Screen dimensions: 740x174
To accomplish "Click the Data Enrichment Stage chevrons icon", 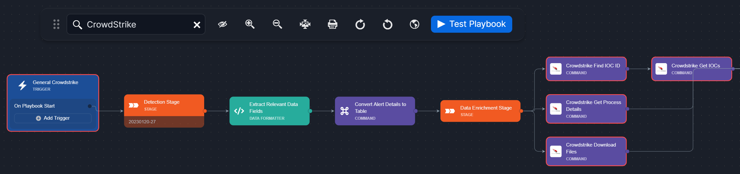I will click(x=450, y=111).
